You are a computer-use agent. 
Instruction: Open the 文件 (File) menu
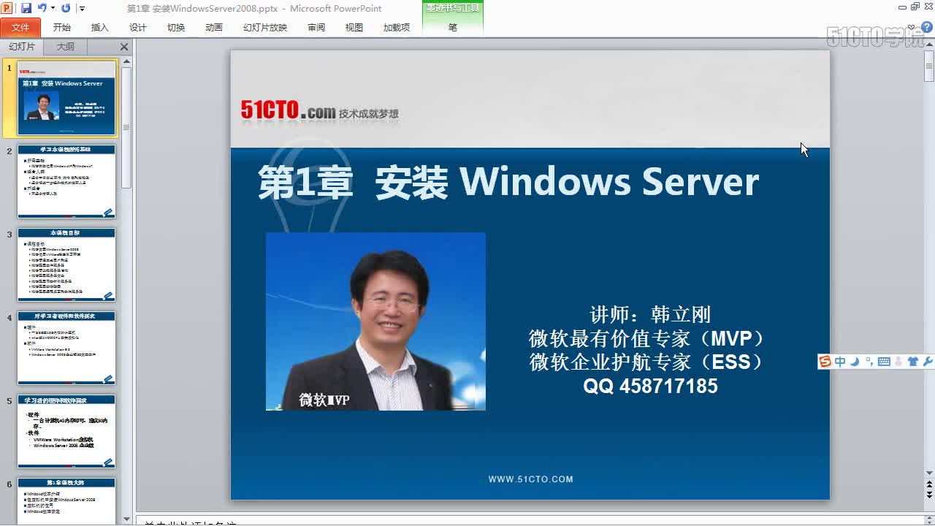(x=20, y=28)
